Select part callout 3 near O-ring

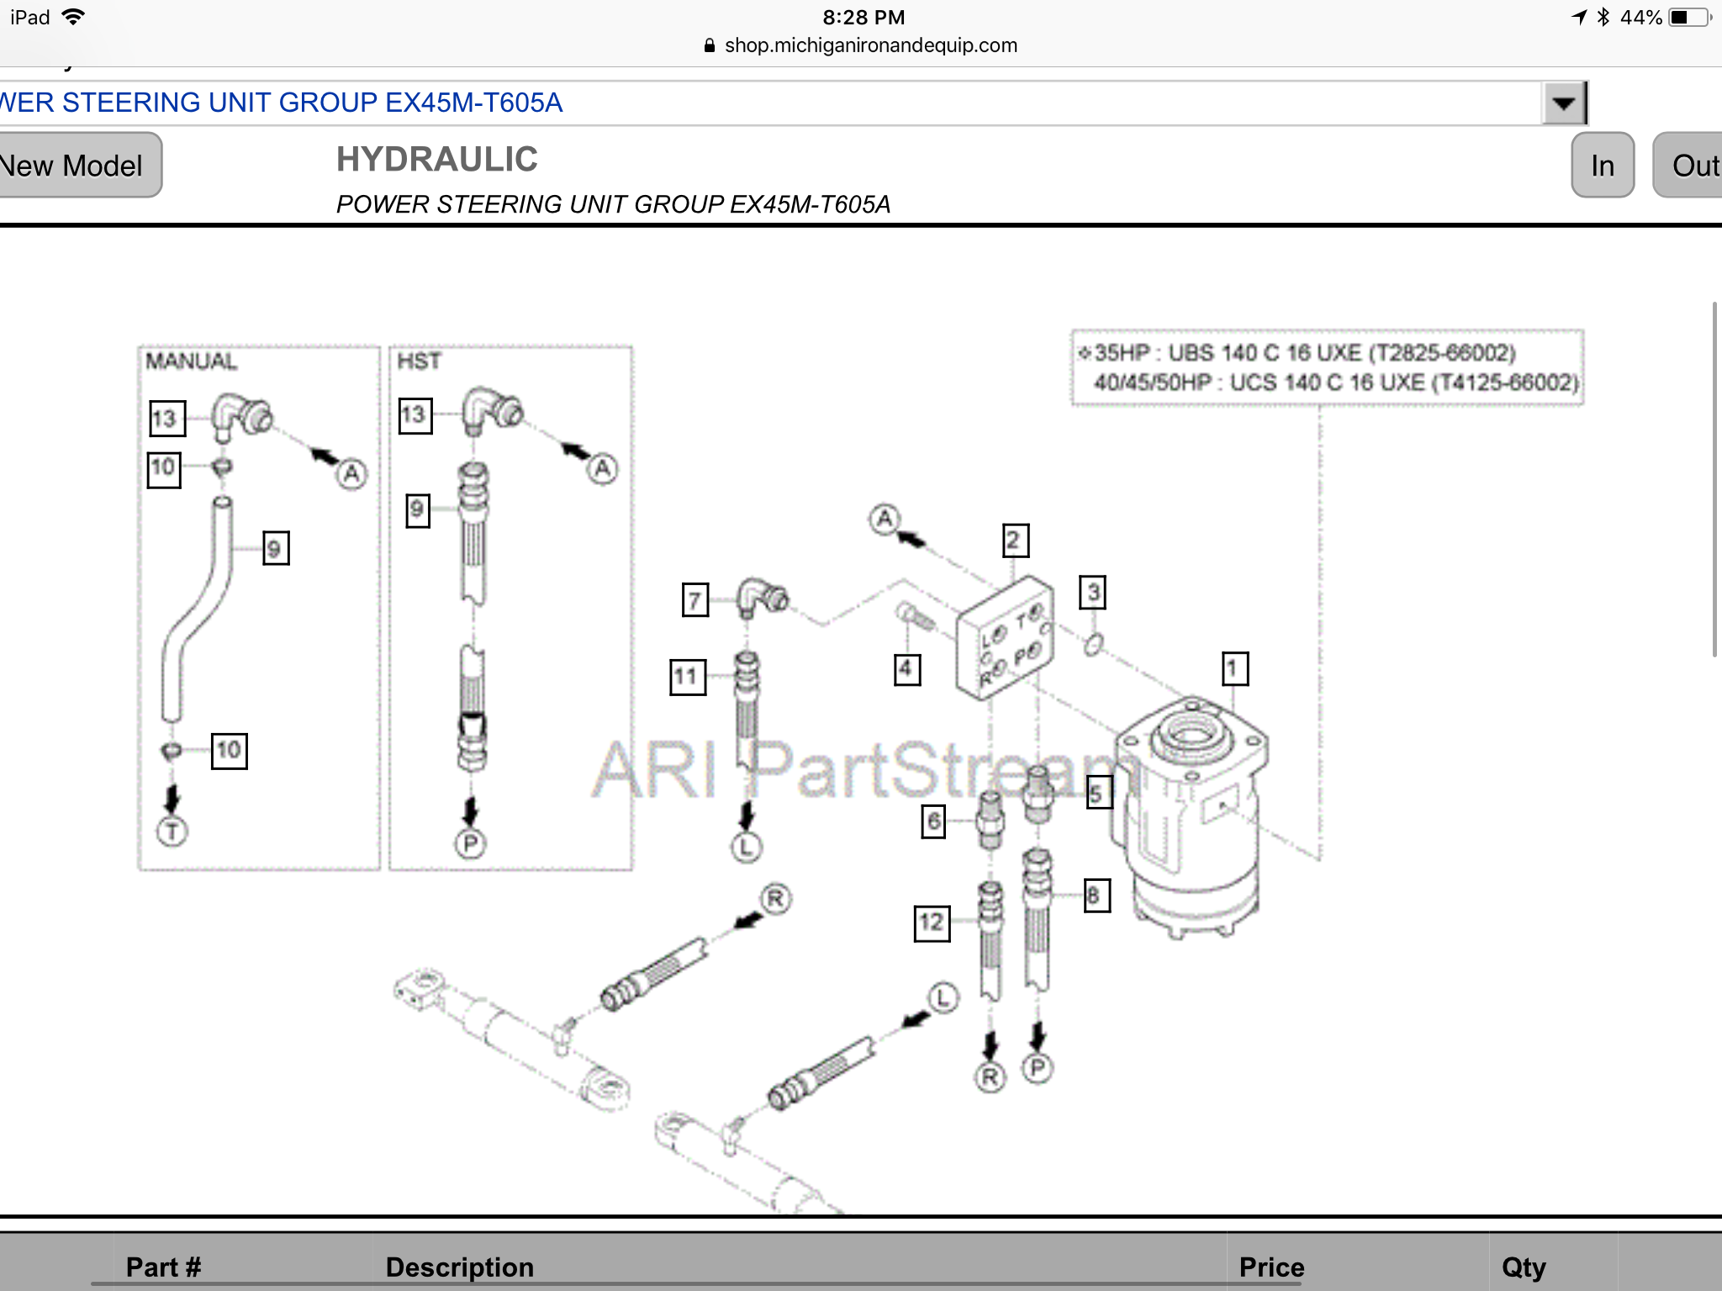(1092, 592)
